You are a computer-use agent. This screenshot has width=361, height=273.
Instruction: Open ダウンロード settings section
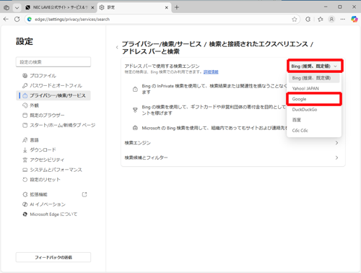[x=53, y=150]
